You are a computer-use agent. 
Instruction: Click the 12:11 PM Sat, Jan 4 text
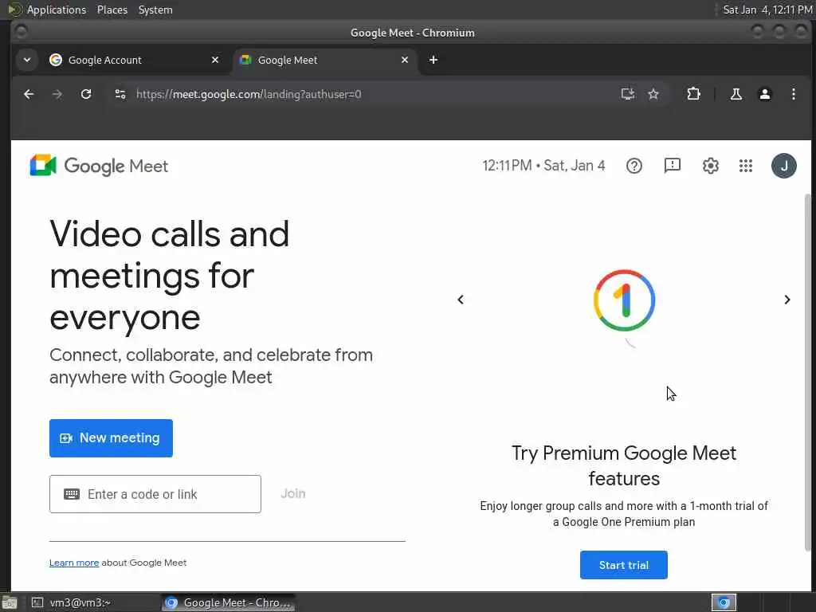click(543, 166)
